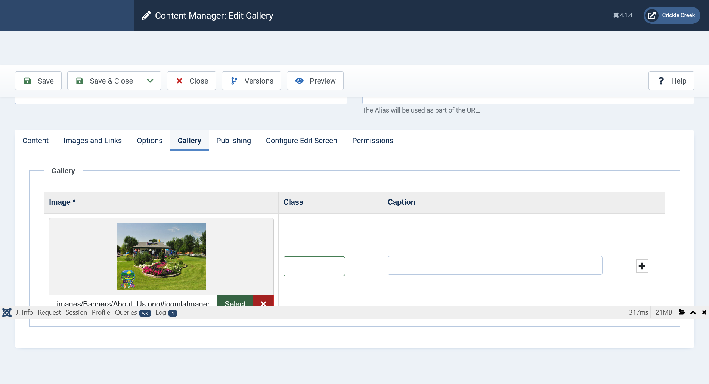Open debug bar folder icon
Screen dimensions: 709x384
coord(682,312)
